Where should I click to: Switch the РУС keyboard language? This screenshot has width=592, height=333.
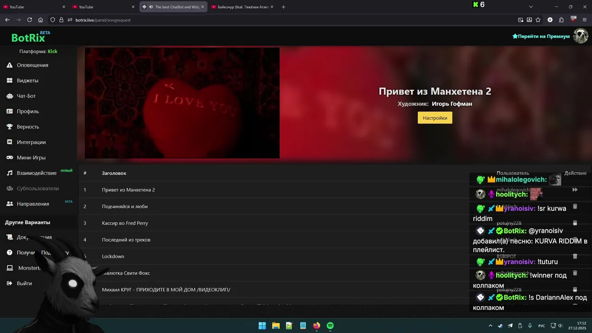[541, 326]
